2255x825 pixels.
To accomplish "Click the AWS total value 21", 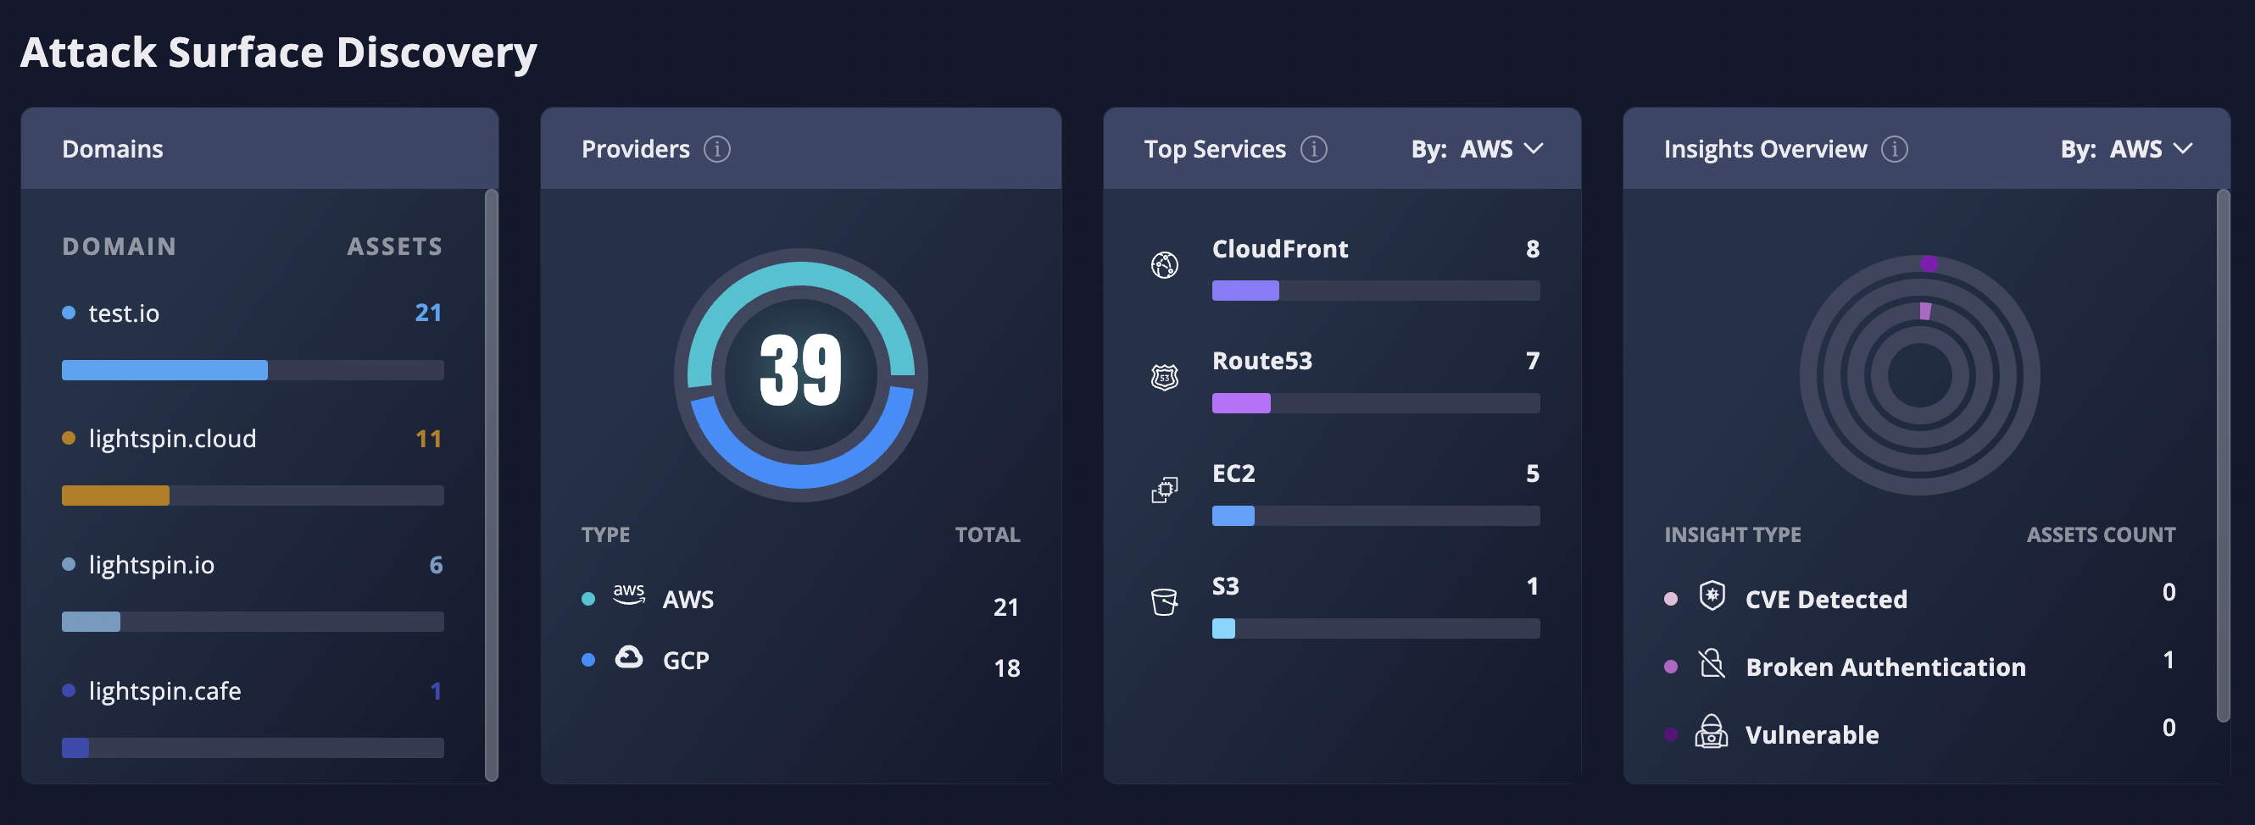I will (1005, 607).
